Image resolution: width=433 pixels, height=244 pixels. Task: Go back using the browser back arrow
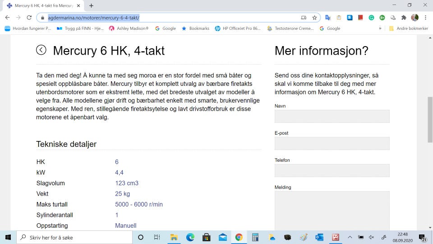(x=8, y=18)
